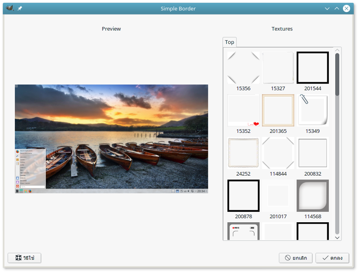Select the 15356 corner-fold texture thumbnail

click(243, 68)
